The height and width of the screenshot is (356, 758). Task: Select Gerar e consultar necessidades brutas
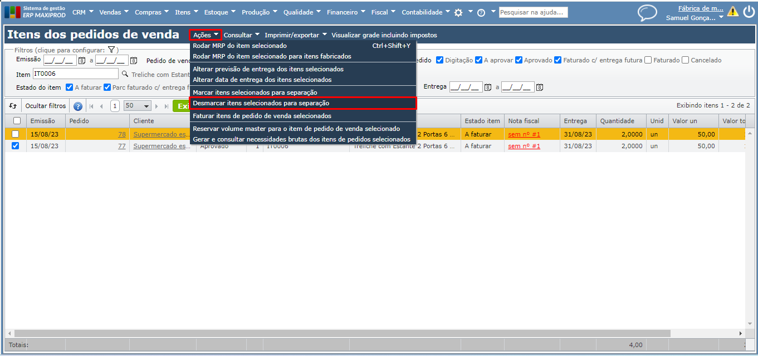tap(302, 139)
